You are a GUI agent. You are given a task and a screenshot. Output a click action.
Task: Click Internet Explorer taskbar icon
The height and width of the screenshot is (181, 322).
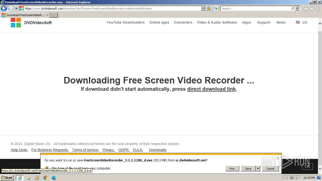(x=20, y=178)
